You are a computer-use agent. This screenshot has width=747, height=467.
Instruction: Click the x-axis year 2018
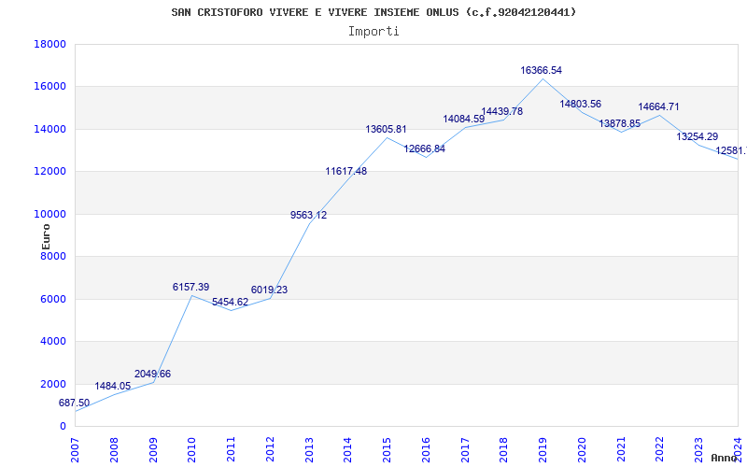(x=504, y=450)
